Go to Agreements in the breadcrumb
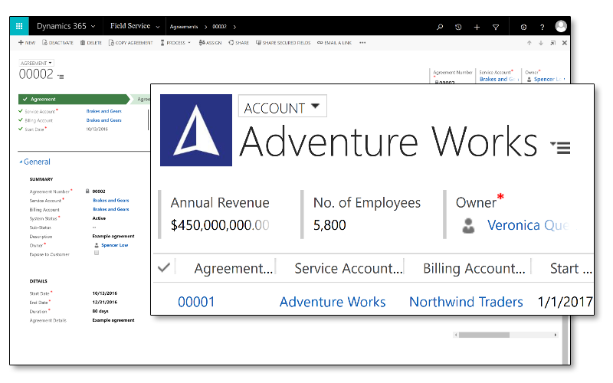The width and height of the screenshot is (613, 383). click(184, 27)
